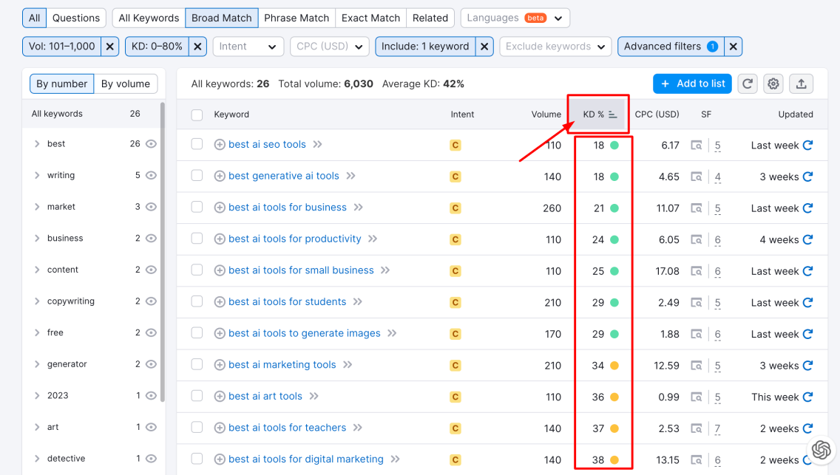Expand the copywriting keyword group
Viewport: 840px width, 475px height.
(37, 301)
